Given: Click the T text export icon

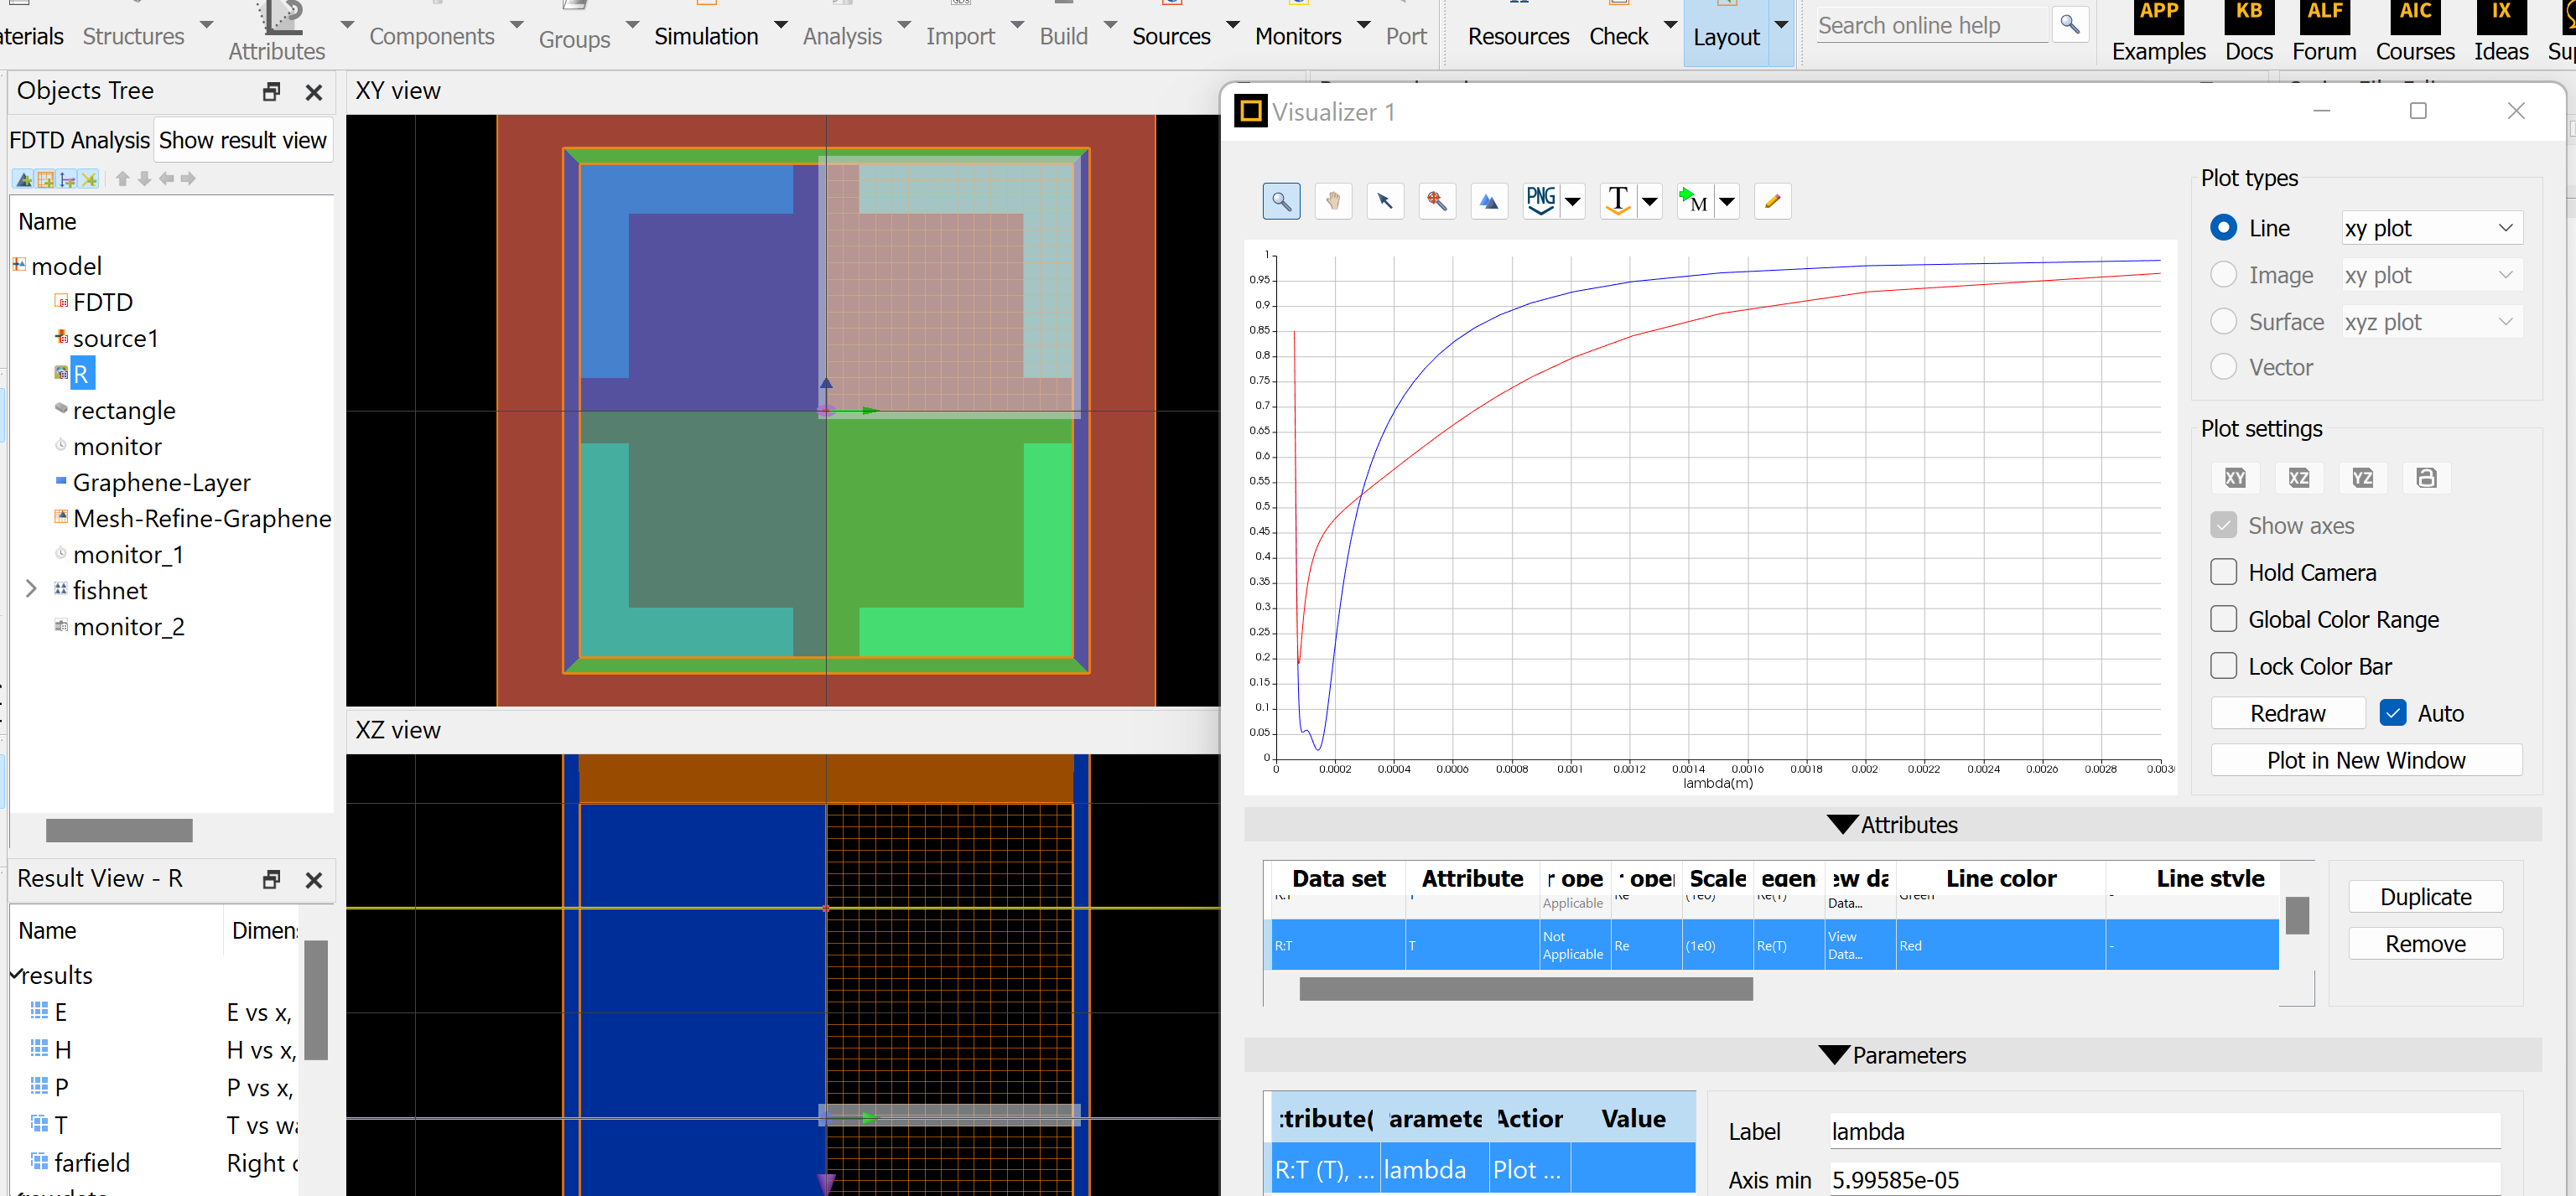Looking at the screenshot, I should click(x=1618, y=202).
